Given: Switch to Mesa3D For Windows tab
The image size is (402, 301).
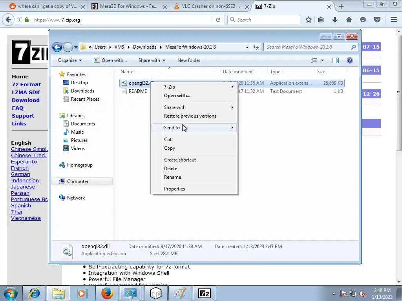Looking at the screenshot, I should [x=129, y=6].
